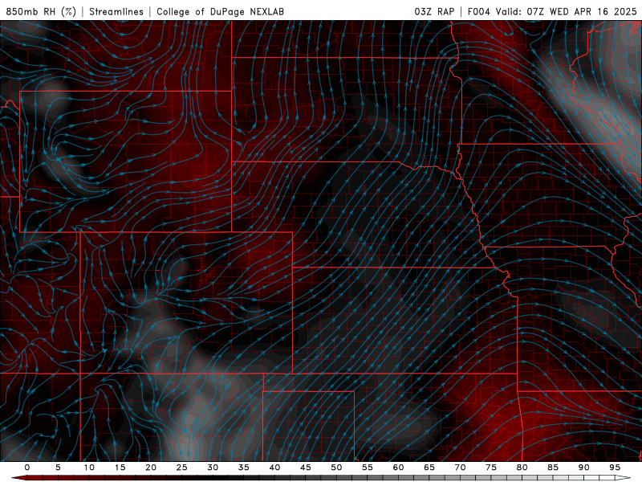Click the 75 value on color scale
Image resolution: width=642 pixels, height=482 pixels.
click(x=491, y=468)
